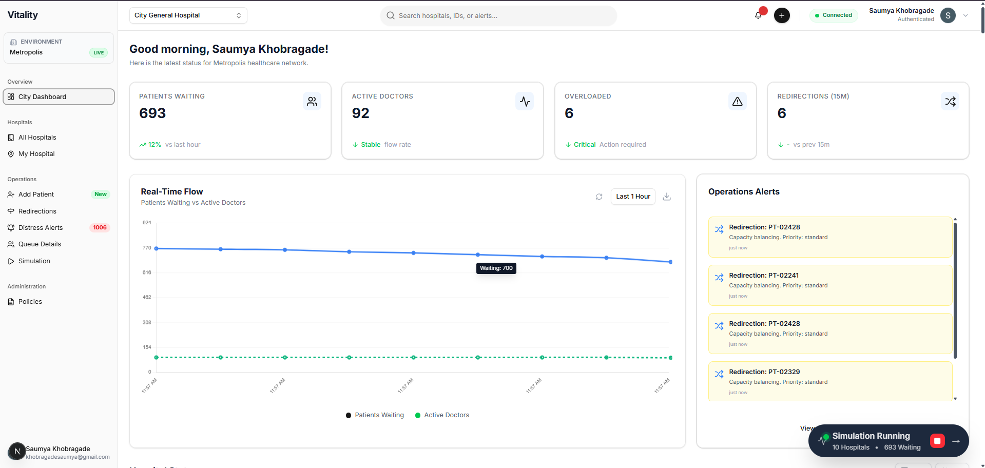The height and width of the screenshot is (468, 985).
Task: Open the Last 1 Hour range dropdown
Action: pyautogui.click(x=632, y=197)
